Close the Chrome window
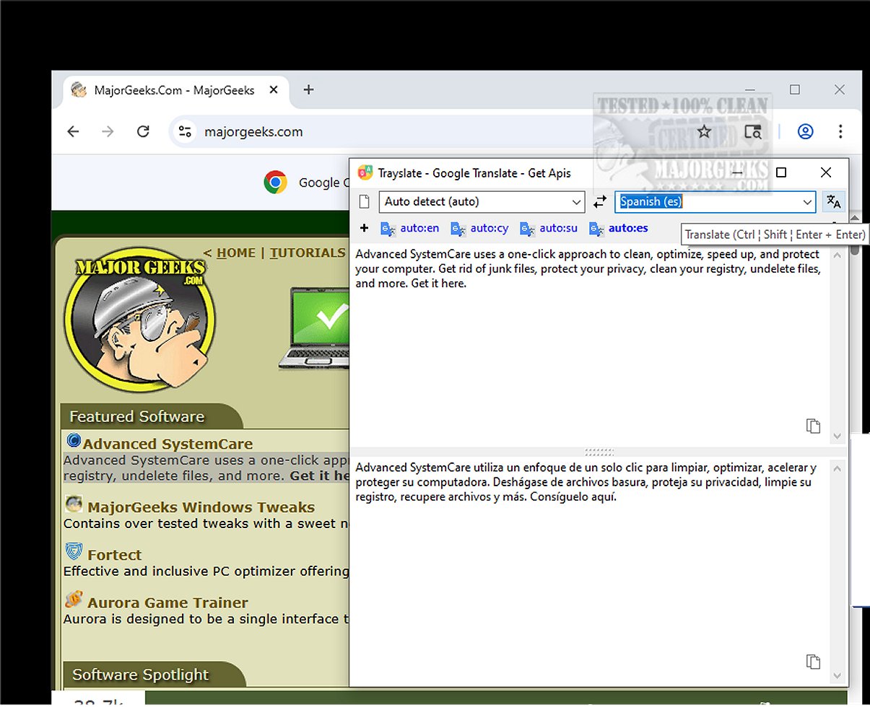This screenshot has height=707, width=870. click(x=840, y=89)
